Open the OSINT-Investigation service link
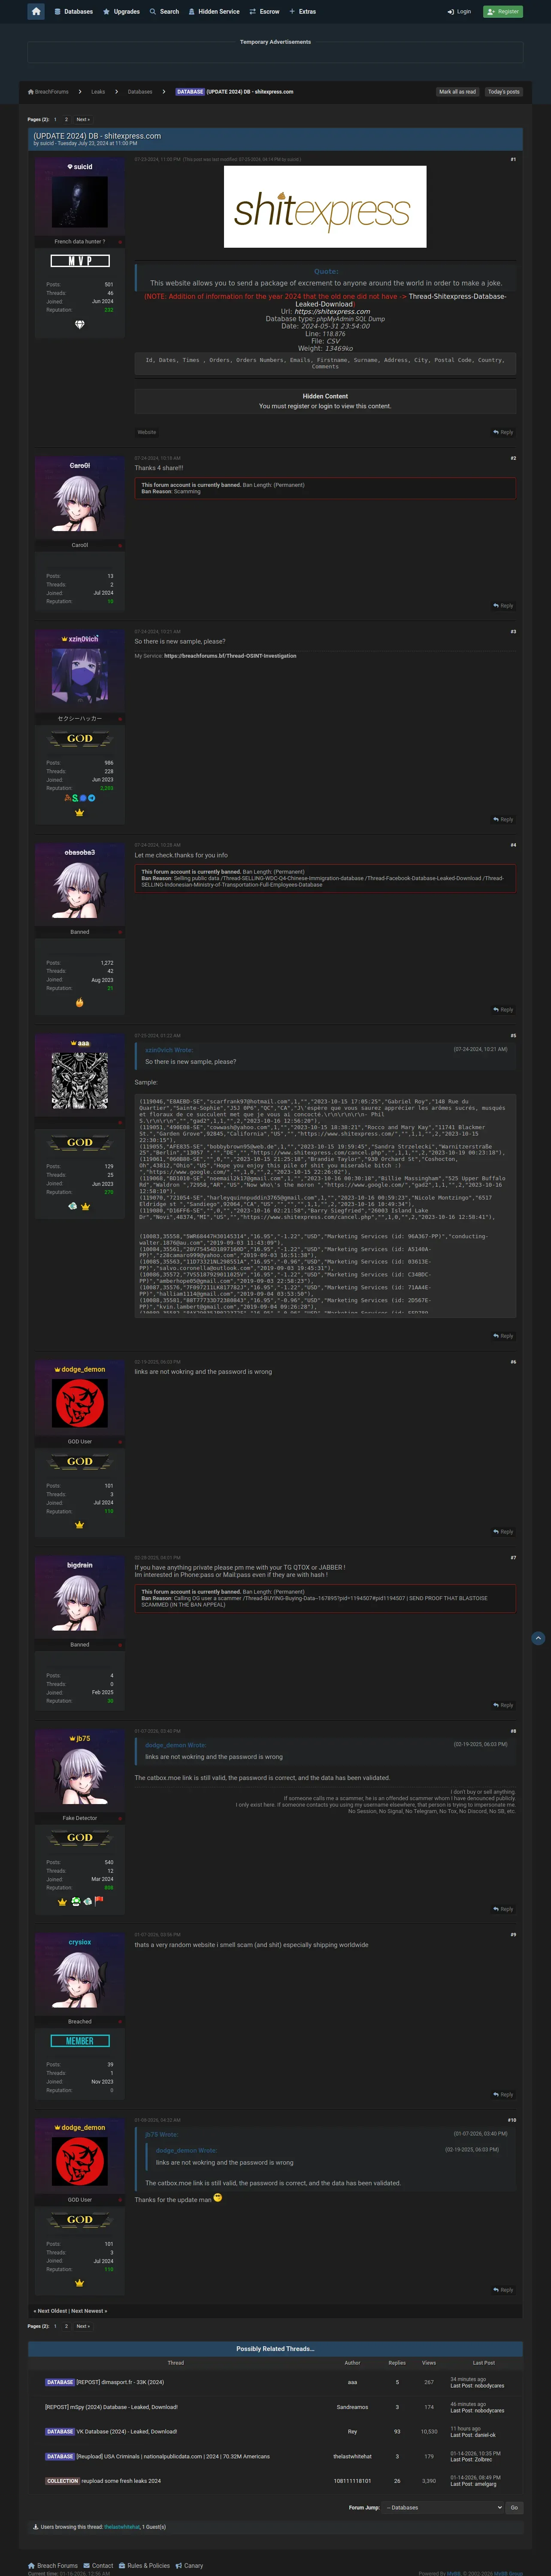The height and width of the screenshot is (2576, 551). (230, 656)
